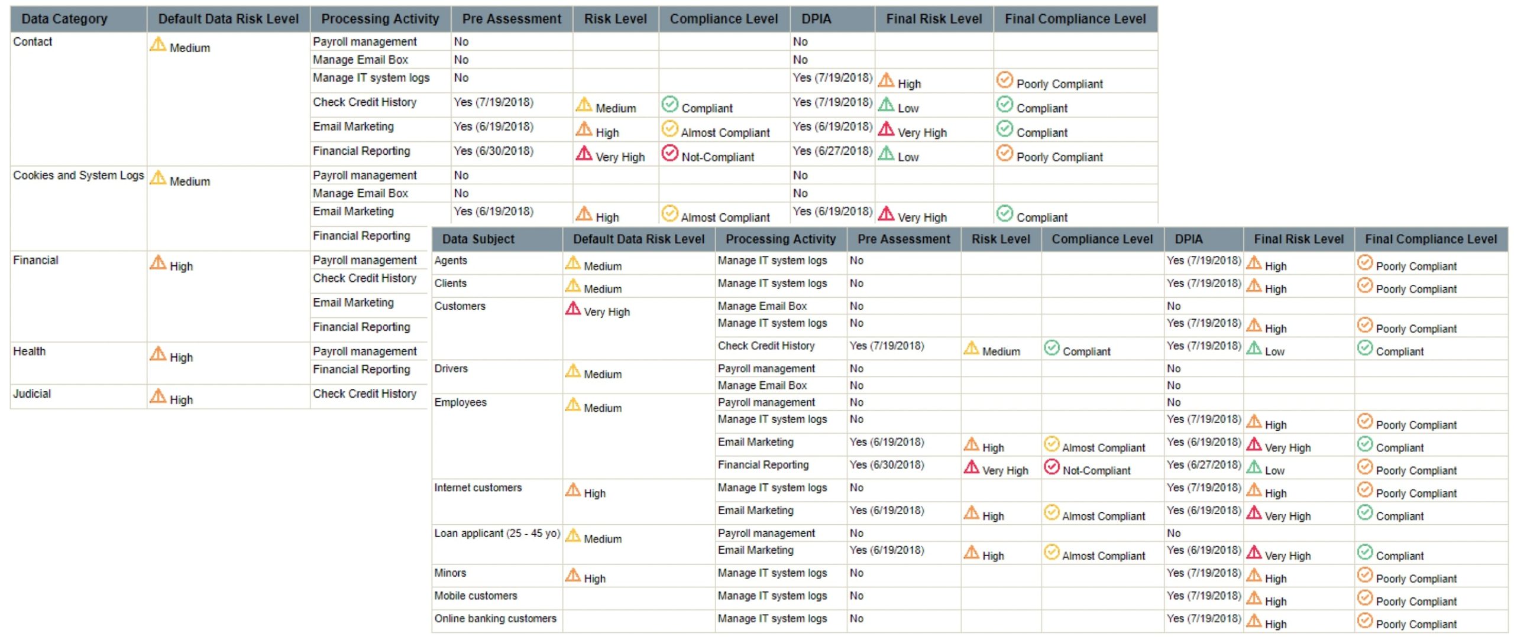Click the Cookies and System Logs category
1514x637 pixels.
click(78, 175)
